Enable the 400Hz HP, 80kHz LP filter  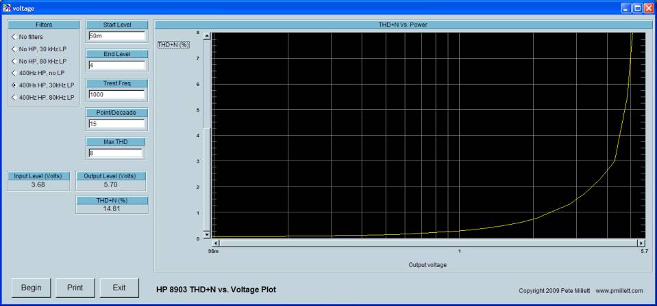[14, 97]
